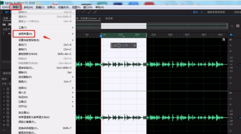Toggle the L channel enable button
Screen dimensions: 241x134
[240, 64]
